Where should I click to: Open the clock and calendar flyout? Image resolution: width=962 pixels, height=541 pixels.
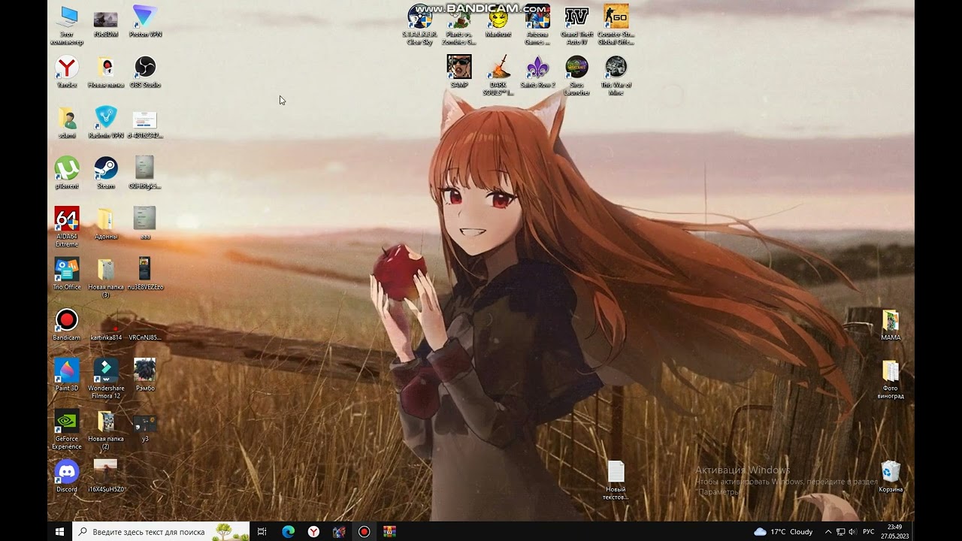coord(894,531)
